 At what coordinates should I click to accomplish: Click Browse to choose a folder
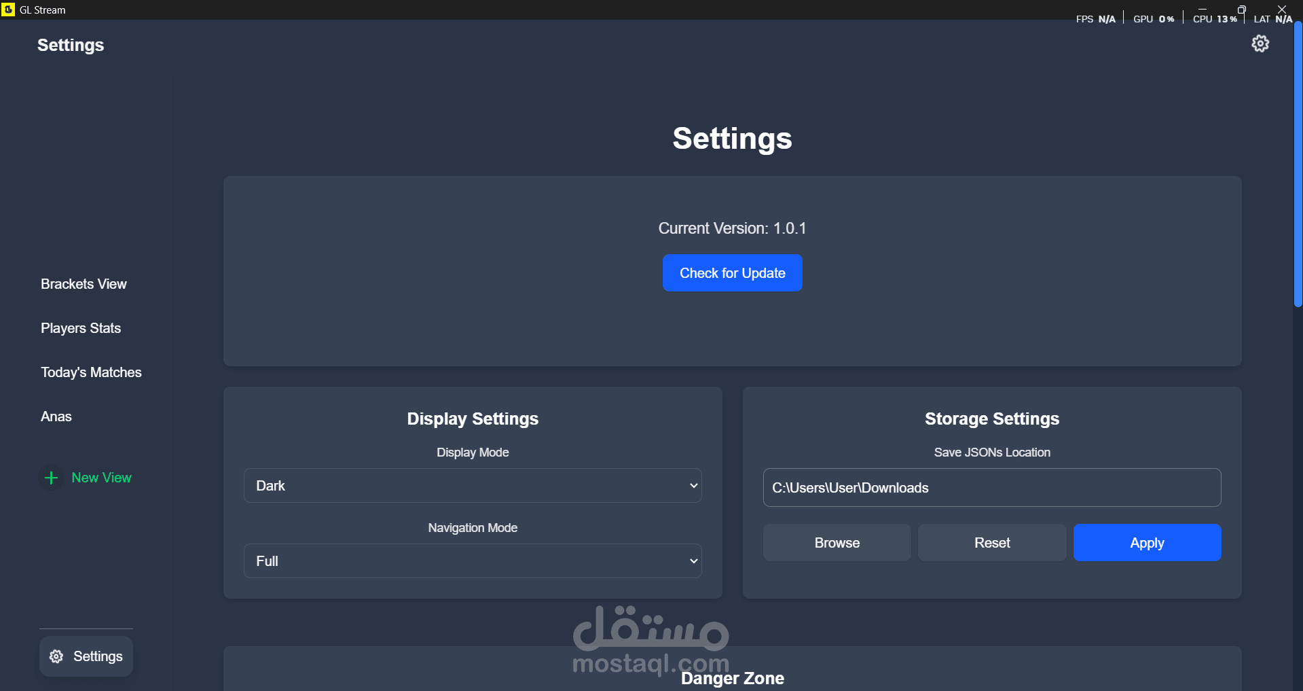coord(837,543)
